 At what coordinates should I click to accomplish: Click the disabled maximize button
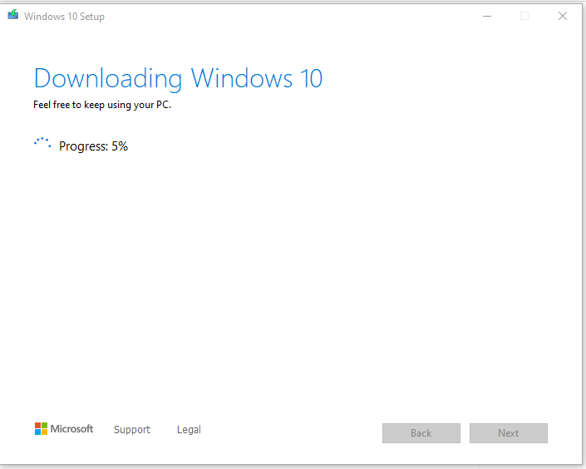click(524, 16)
